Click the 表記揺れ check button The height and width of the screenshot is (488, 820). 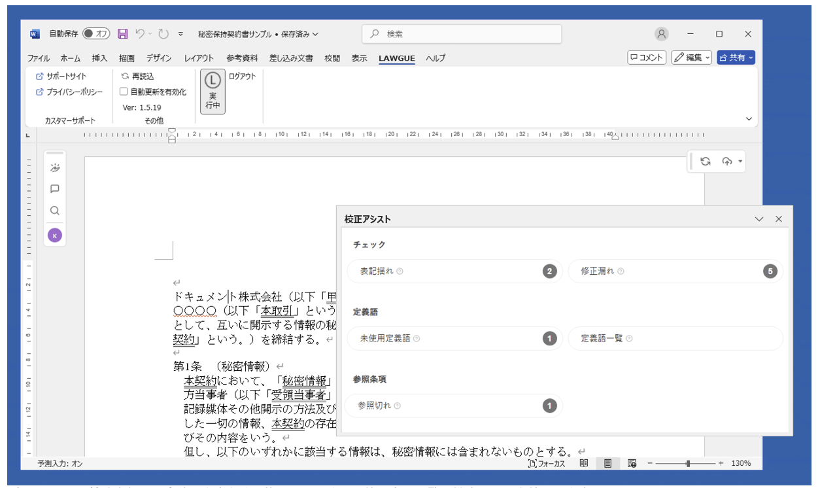pos(454,271)
